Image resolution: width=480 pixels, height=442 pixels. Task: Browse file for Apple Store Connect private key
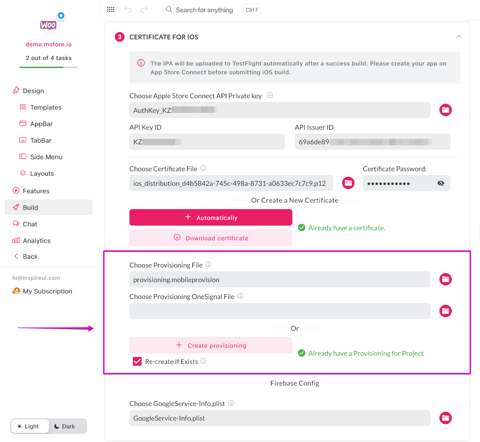tap(445, 110)
